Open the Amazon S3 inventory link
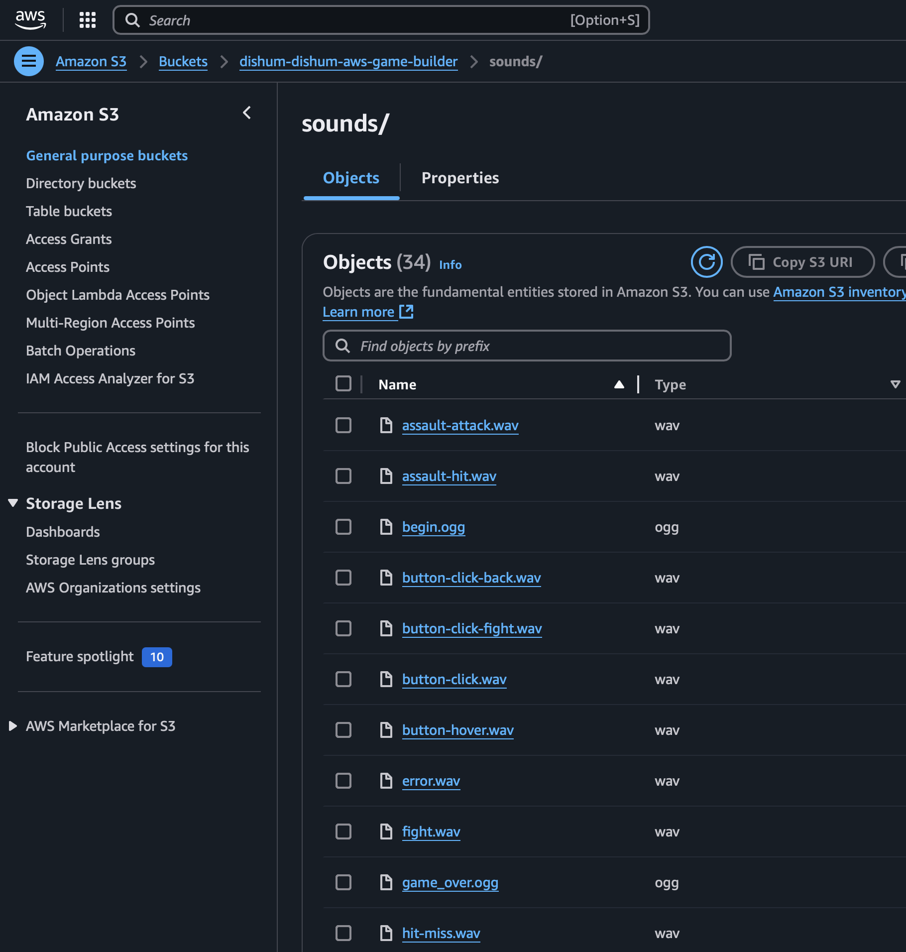Image resolution: width=906 pixels, height=952 pixels. click(839, 292)
